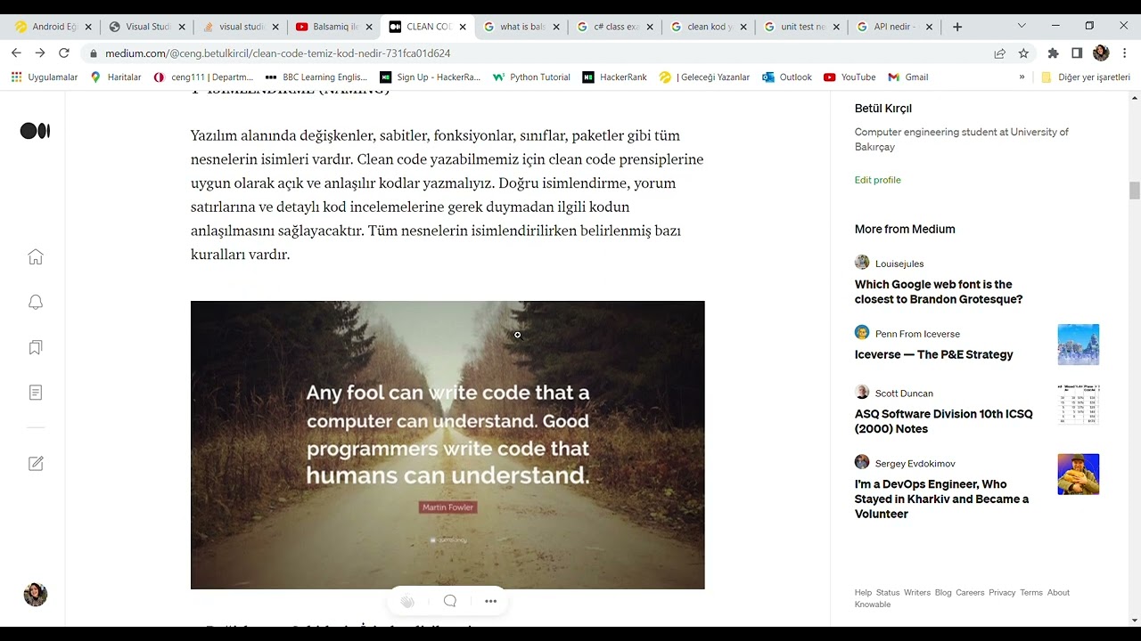Open notifications bell in Medium sidebar
1141x641 pixels.
tap(36, 303)
